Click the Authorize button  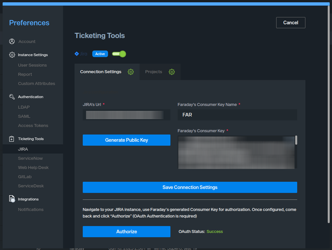(126, 232)
